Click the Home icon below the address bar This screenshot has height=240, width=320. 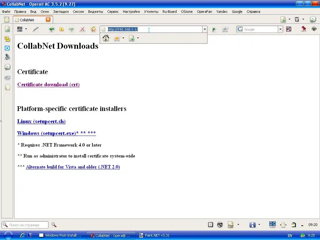coord(106,38)
